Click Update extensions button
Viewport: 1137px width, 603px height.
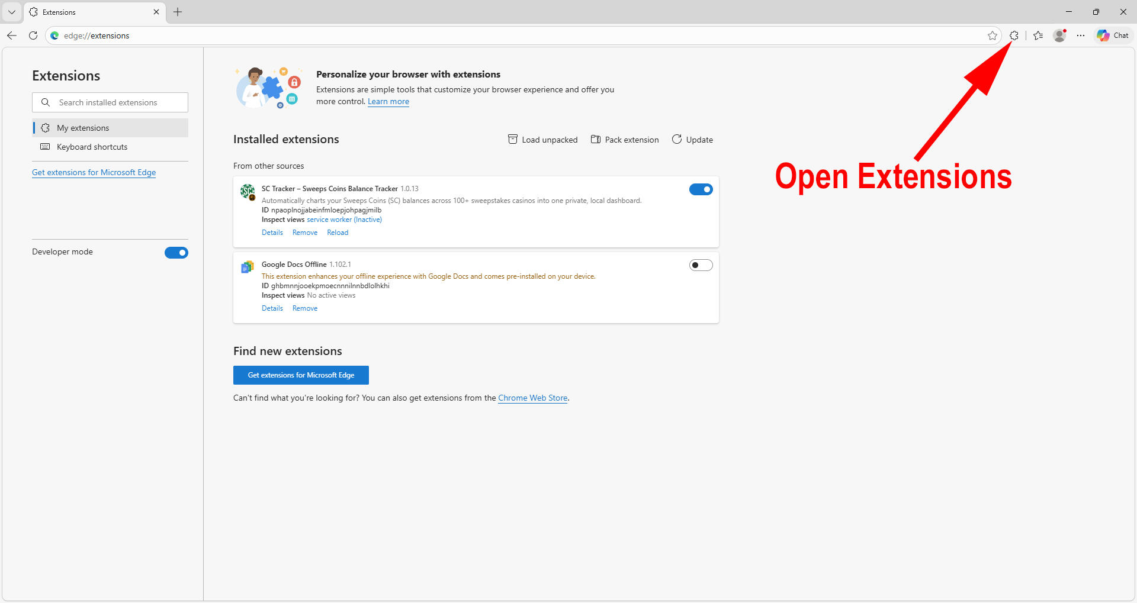pos(692,140)
